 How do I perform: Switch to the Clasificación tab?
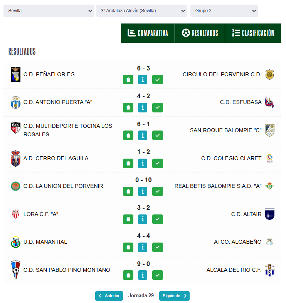[253, 33]
